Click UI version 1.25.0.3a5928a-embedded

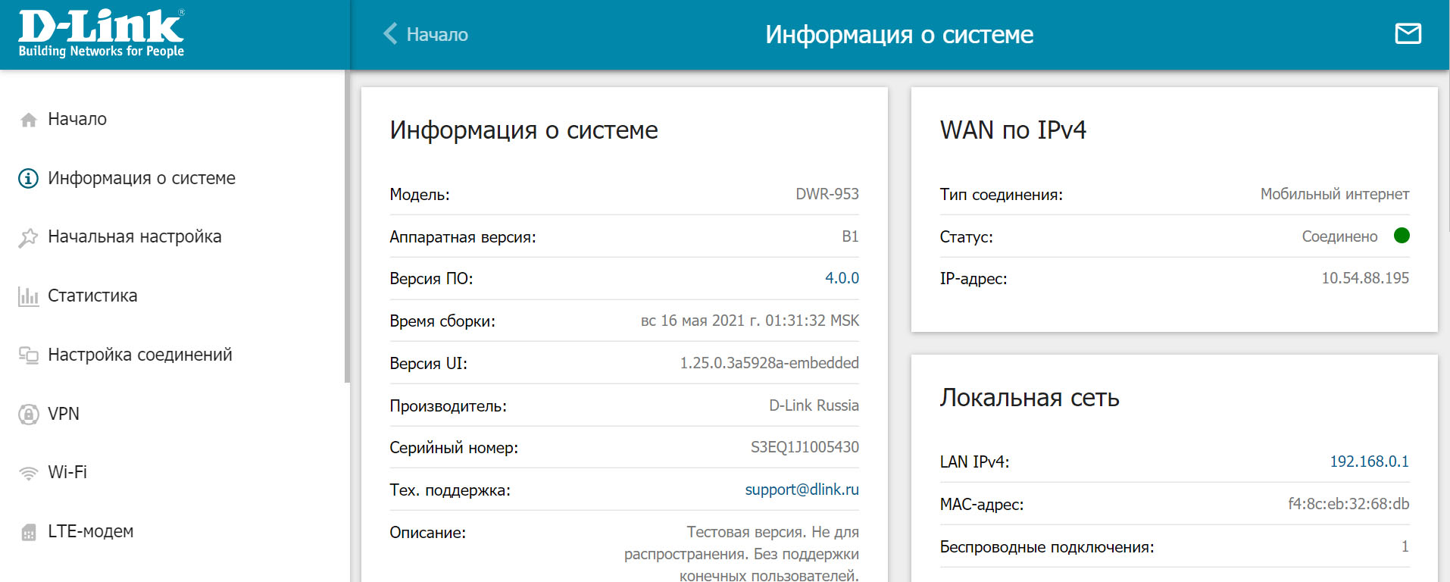pos(769,363)
